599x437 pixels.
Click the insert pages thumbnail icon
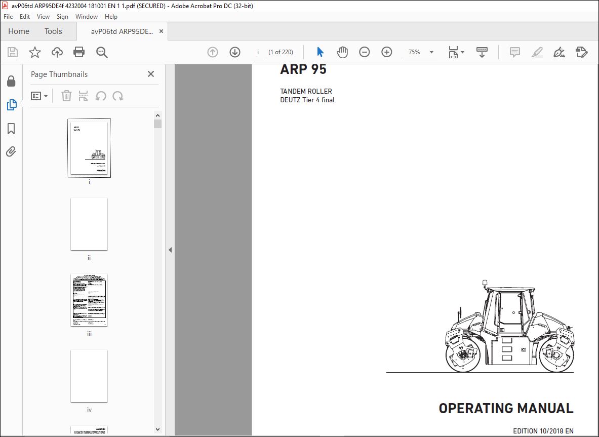click(x=83, y=96)
